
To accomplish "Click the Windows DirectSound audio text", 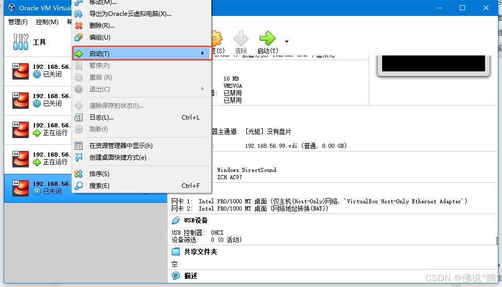I will [246, 170].
